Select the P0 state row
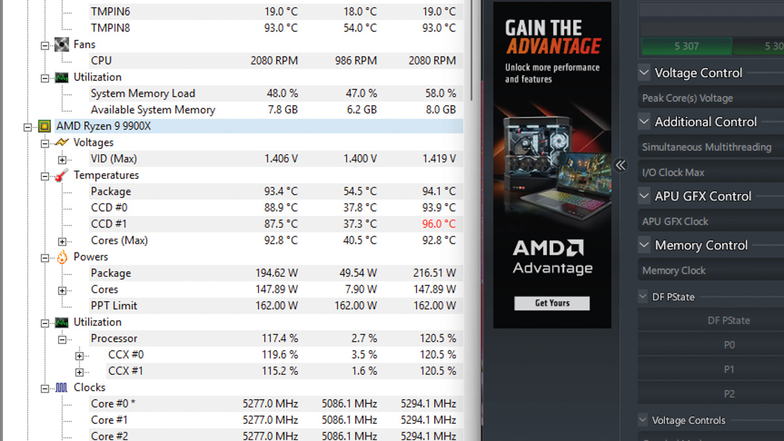This screenshot has height=441, width=784. click(x=711, y=345)
